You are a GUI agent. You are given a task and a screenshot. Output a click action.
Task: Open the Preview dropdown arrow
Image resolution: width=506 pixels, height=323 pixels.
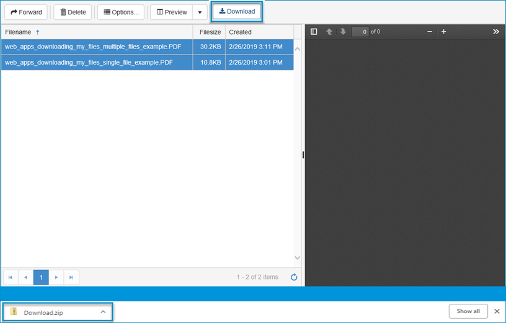[200, 12]
